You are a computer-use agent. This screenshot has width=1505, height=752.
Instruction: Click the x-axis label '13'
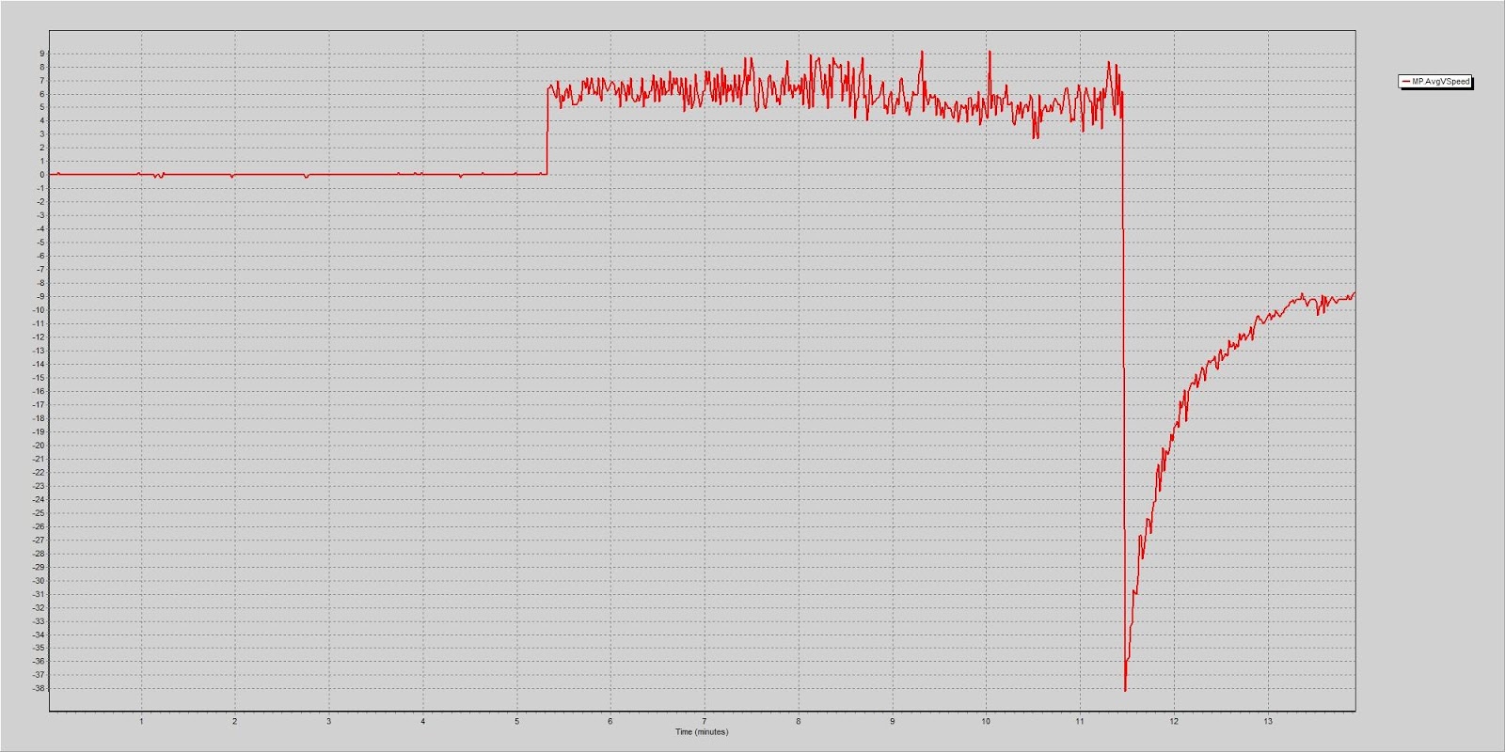point(1268,721)
